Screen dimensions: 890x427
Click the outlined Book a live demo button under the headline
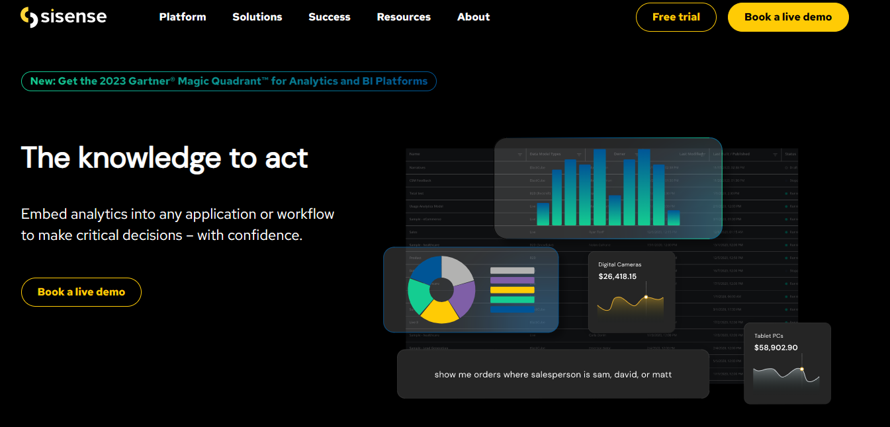tap(81, 292)
